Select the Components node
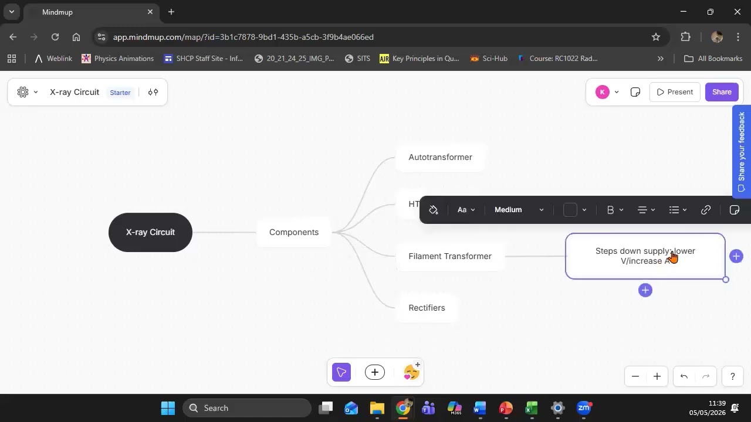Viewport: 751px width, 422px height. tap(294, 232)
